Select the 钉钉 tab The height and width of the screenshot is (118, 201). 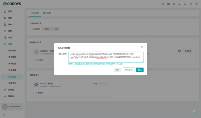[x=47, y=29]
